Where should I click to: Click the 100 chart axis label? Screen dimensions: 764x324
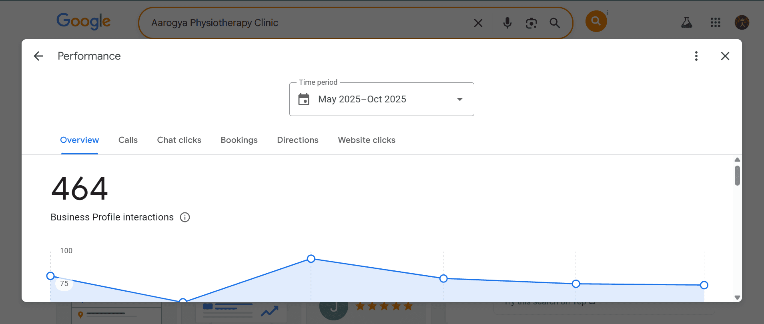pyautogui.click(x=66, y=251)
